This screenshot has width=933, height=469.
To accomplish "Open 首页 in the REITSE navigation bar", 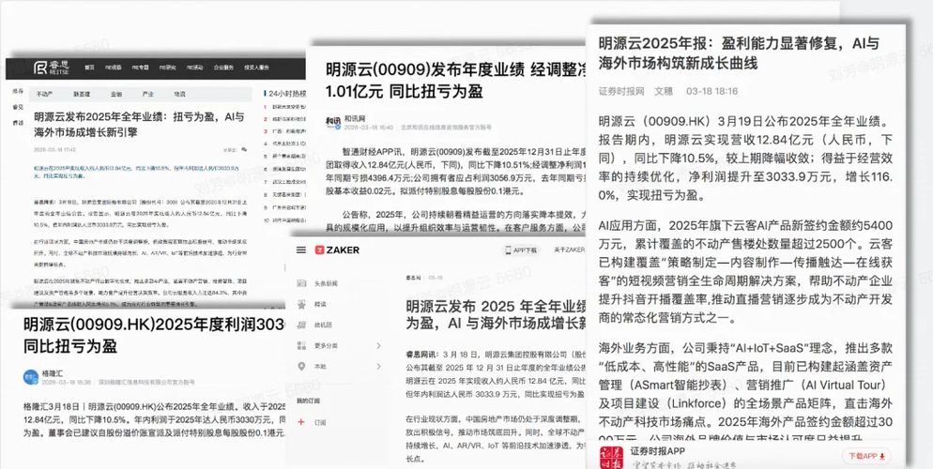I will [89, 68].
